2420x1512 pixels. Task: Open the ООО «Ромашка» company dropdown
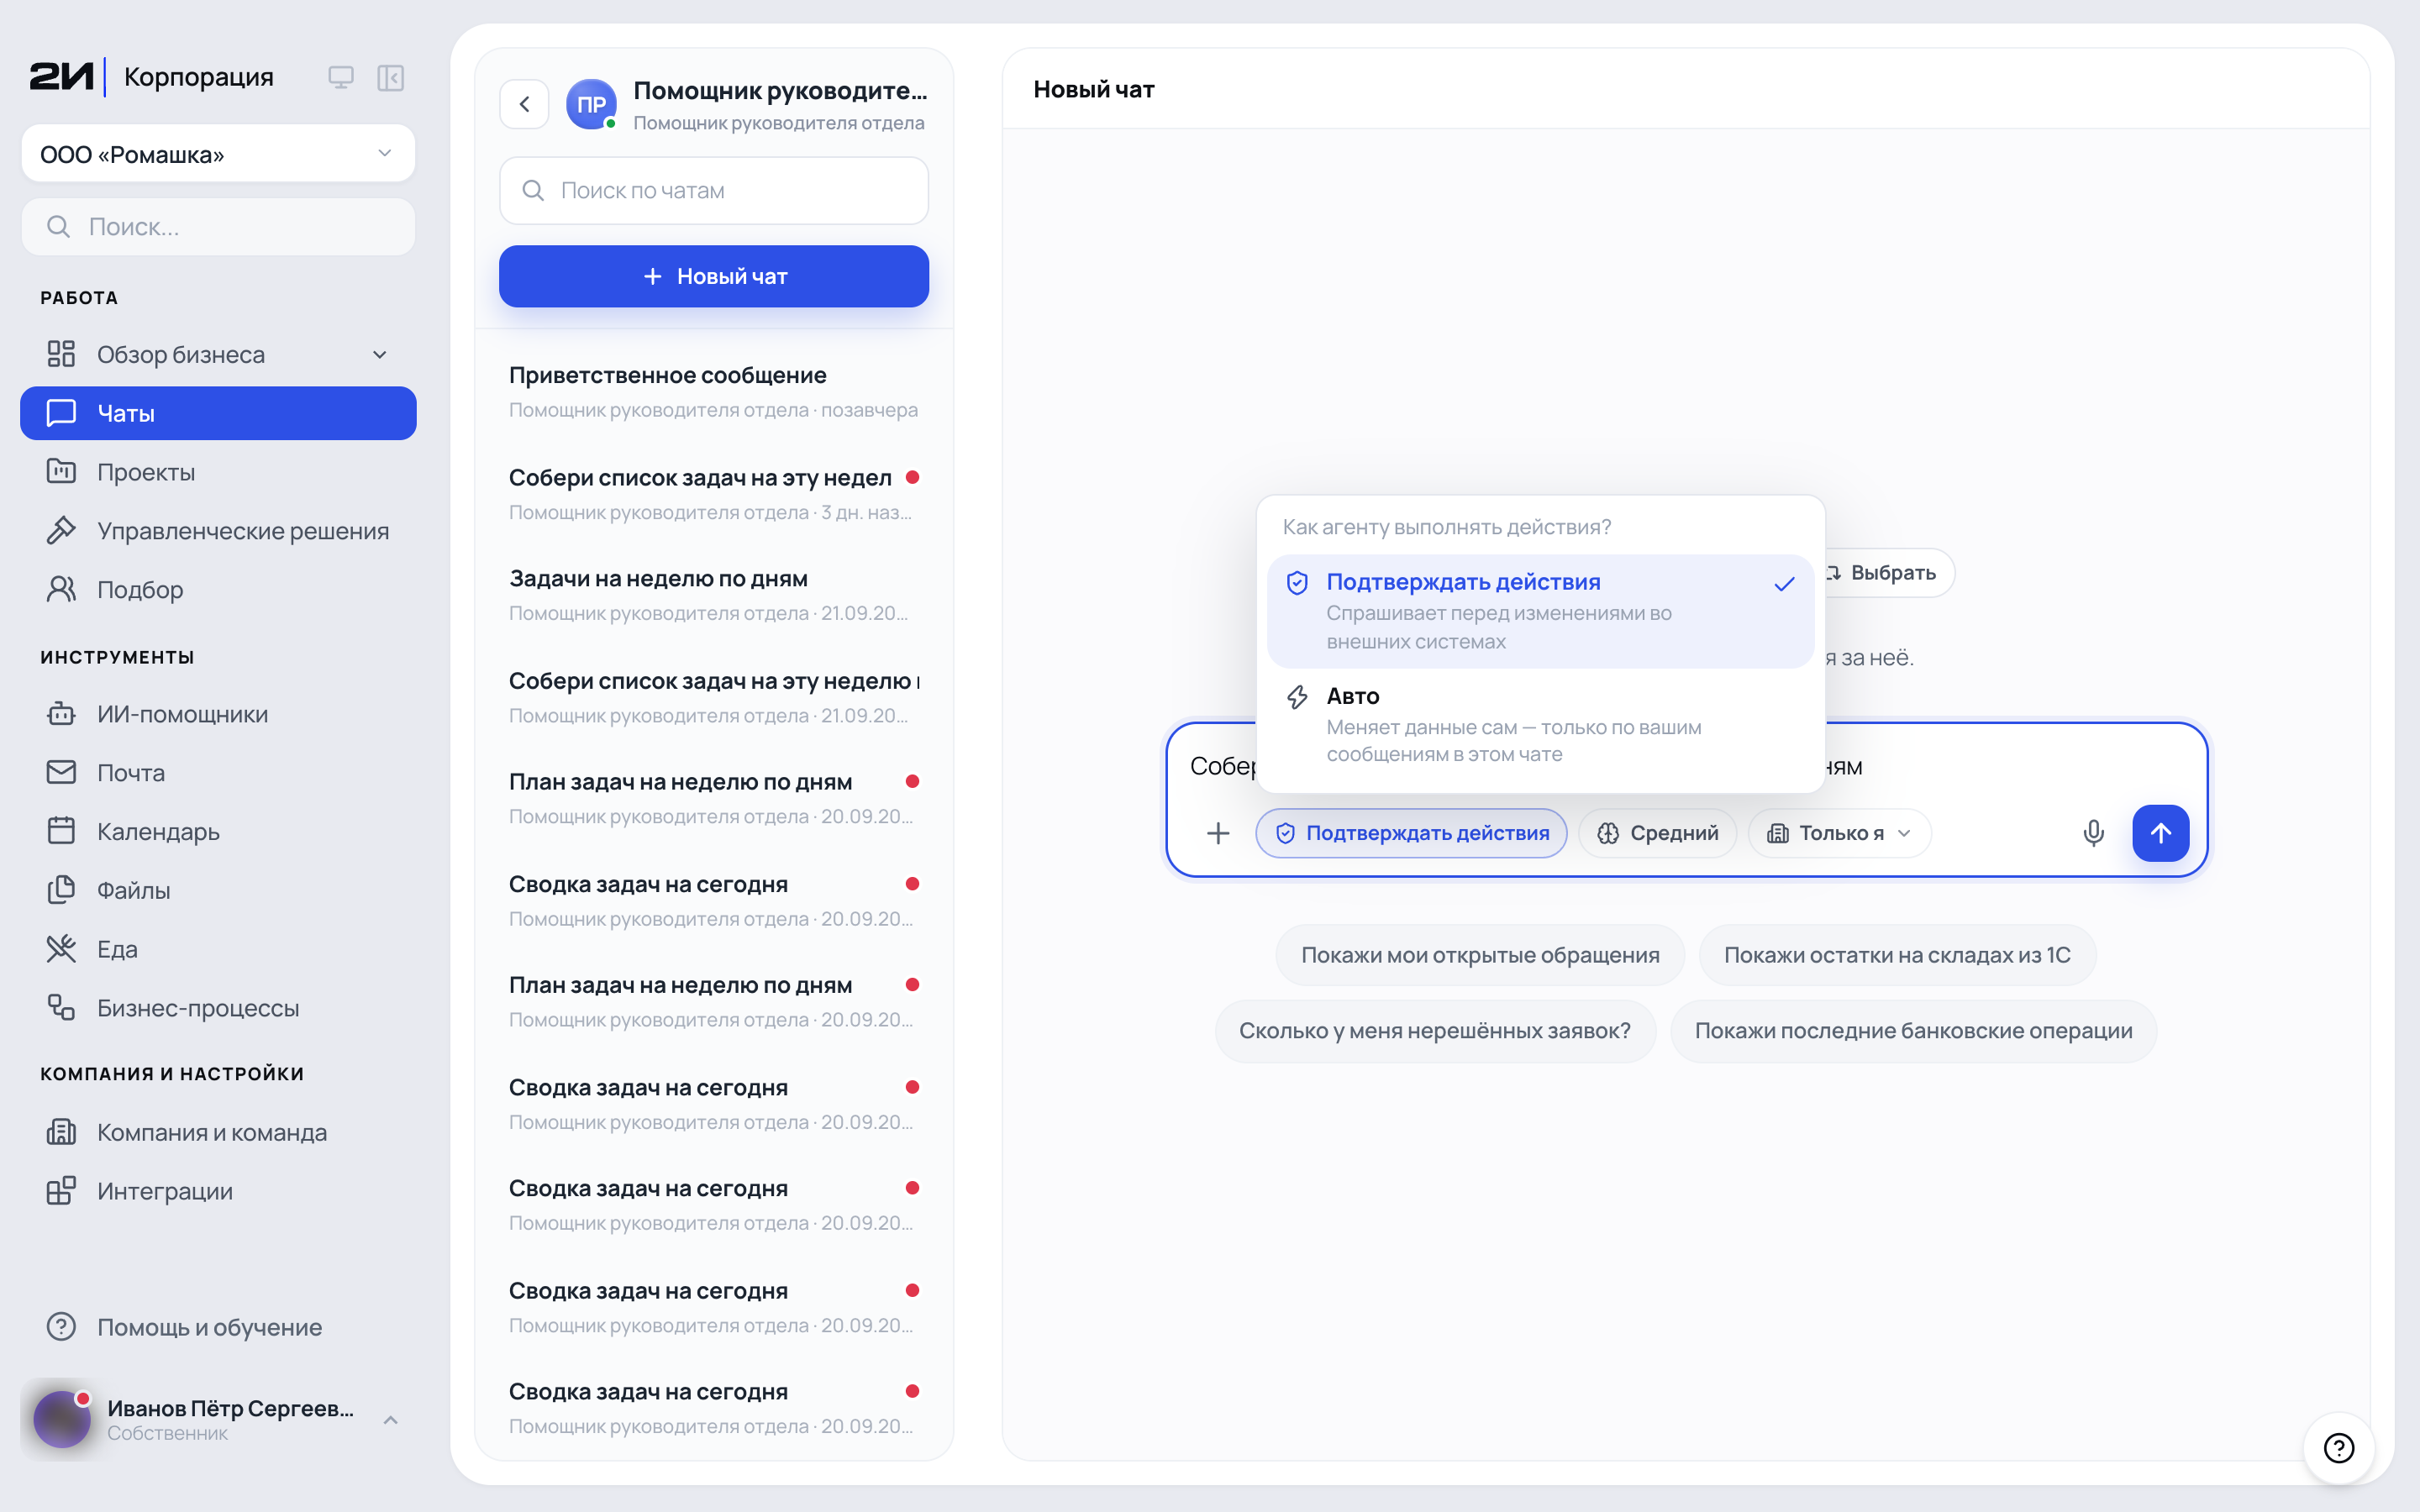pyautogui.click(x=218, y=154)
